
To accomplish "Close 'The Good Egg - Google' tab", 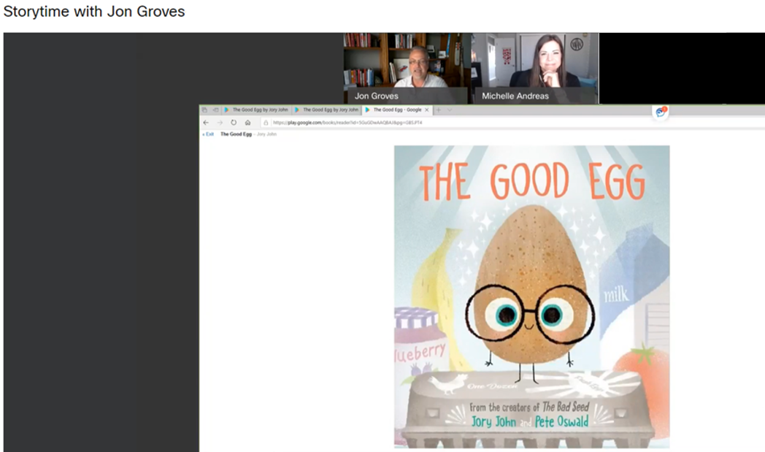I will point(427,110).
